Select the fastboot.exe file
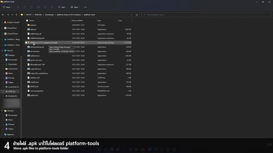 tap(35, 56)
